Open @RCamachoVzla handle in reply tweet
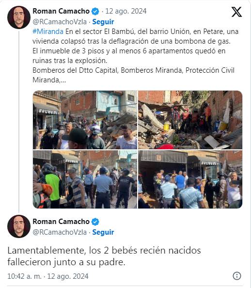Viewport: 251px width, 288px height. coord(60,232)
